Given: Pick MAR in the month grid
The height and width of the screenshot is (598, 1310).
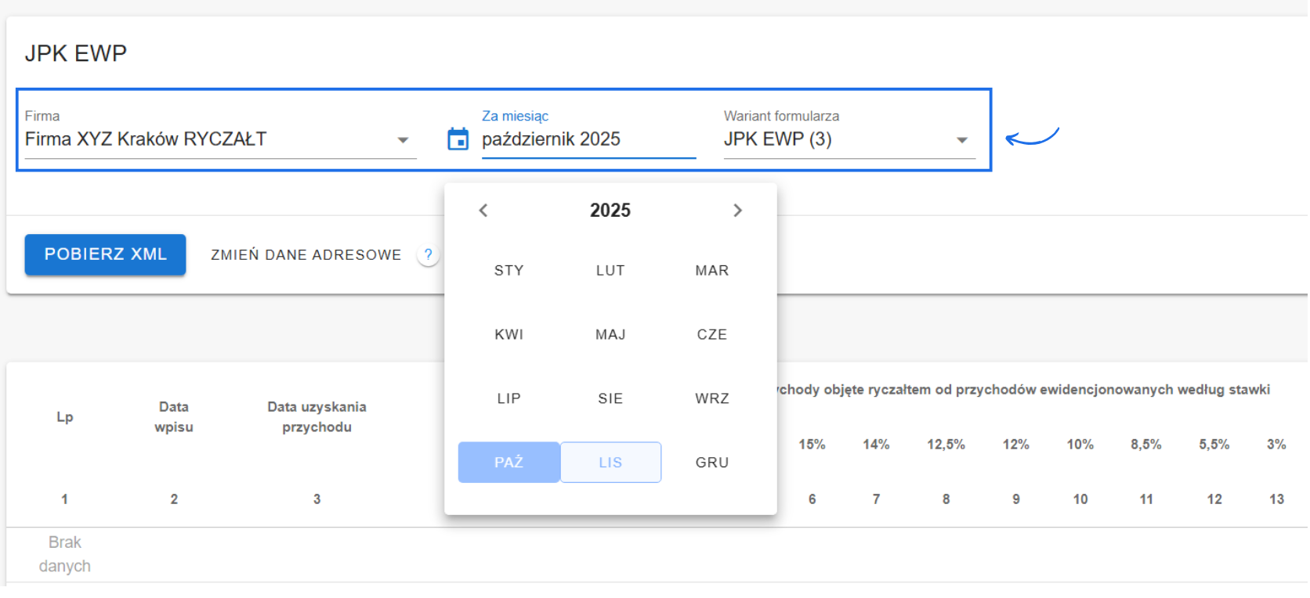Looking at the screenshot, I should click(x=711, y=271).
